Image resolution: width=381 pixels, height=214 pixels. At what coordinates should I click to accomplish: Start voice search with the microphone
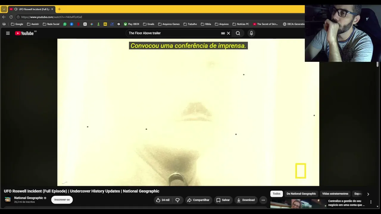[251, 33]
